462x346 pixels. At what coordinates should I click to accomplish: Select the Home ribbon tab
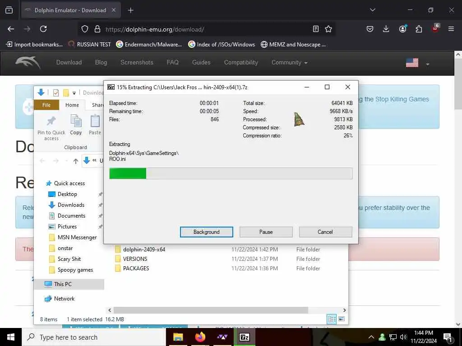click(x=72, y=105)
